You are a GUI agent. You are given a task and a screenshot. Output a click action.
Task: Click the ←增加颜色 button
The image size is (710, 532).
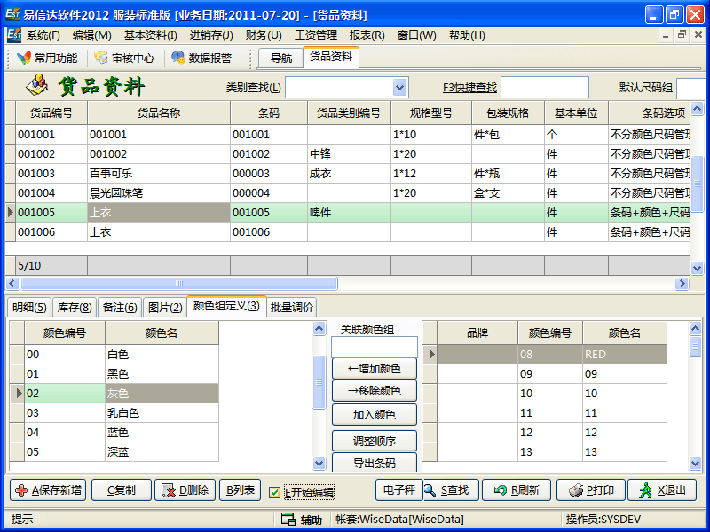[x=374, y=368]
